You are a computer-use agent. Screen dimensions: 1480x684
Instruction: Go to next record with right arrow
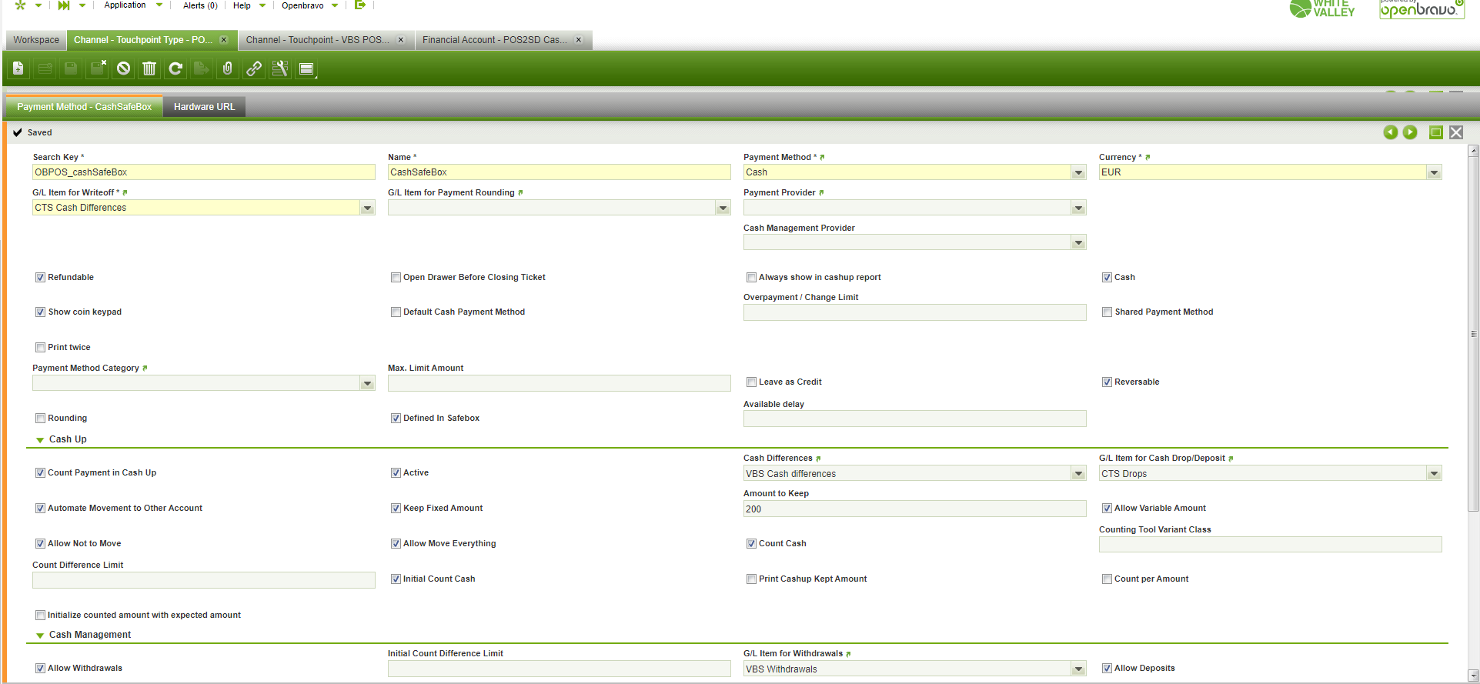pyautogui.click(x=1410, y=132)
